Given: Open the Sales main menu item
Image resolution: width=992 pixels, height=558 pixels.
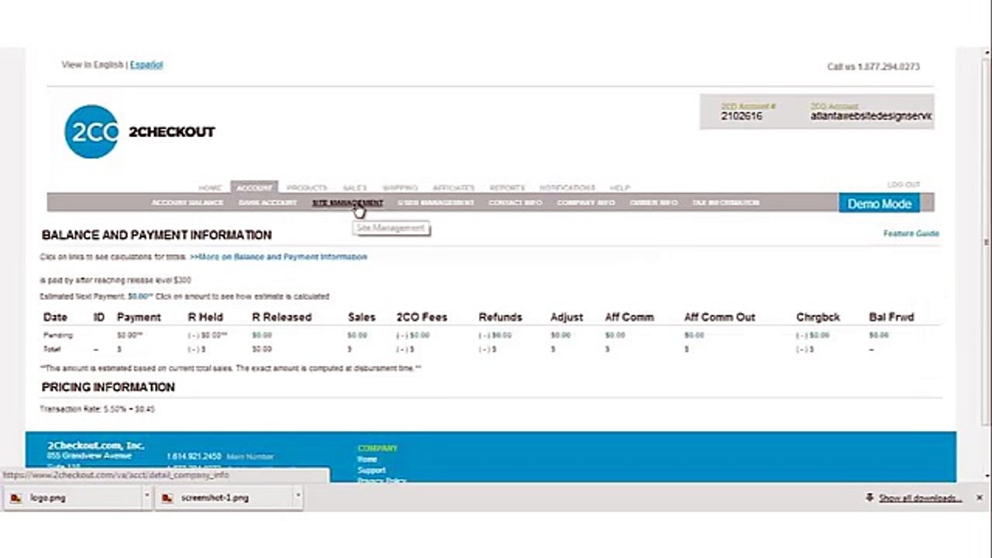Looking at the screenshot, I should click(x=355, y=188).
